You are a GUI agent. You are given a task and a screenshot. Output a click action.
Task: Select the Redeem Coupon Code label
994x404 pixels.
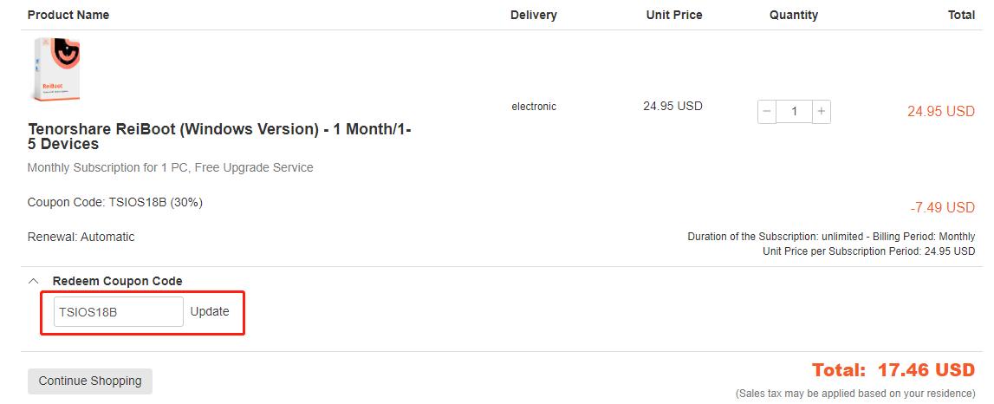[117, 281]
